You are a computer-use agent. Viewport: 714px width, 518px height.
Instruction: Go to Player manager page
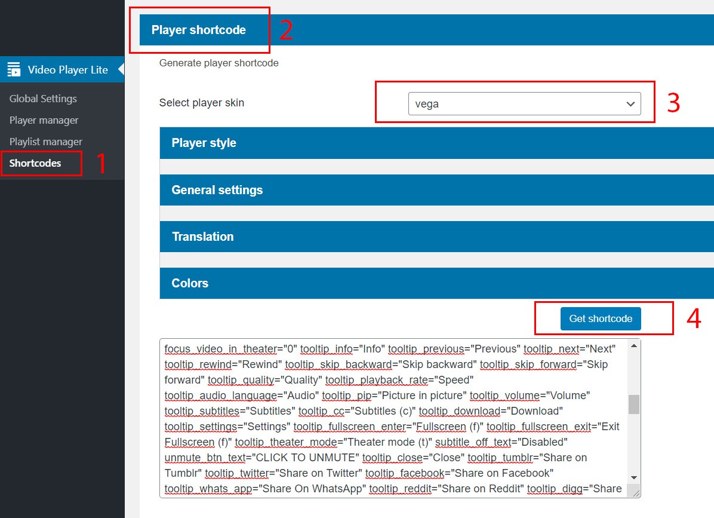[x=44, y=120]
